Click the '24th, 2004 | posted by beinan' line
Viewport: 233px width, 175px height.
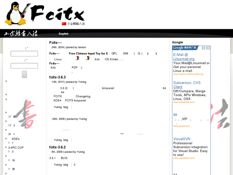(x=69, y=47)
